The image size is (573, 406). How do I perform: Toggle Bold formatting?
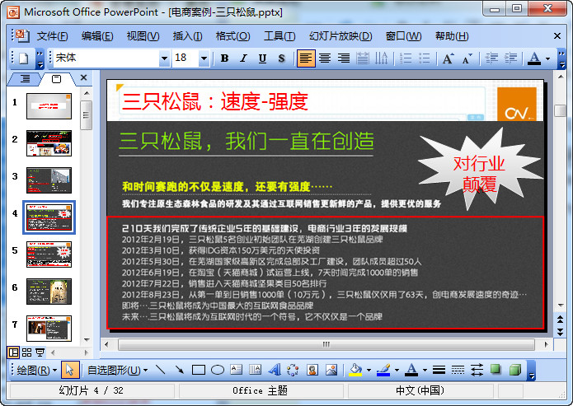point(225,58)
